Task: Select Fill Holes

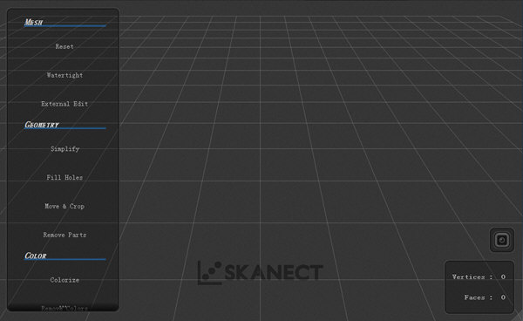Action: coord(65,178)
